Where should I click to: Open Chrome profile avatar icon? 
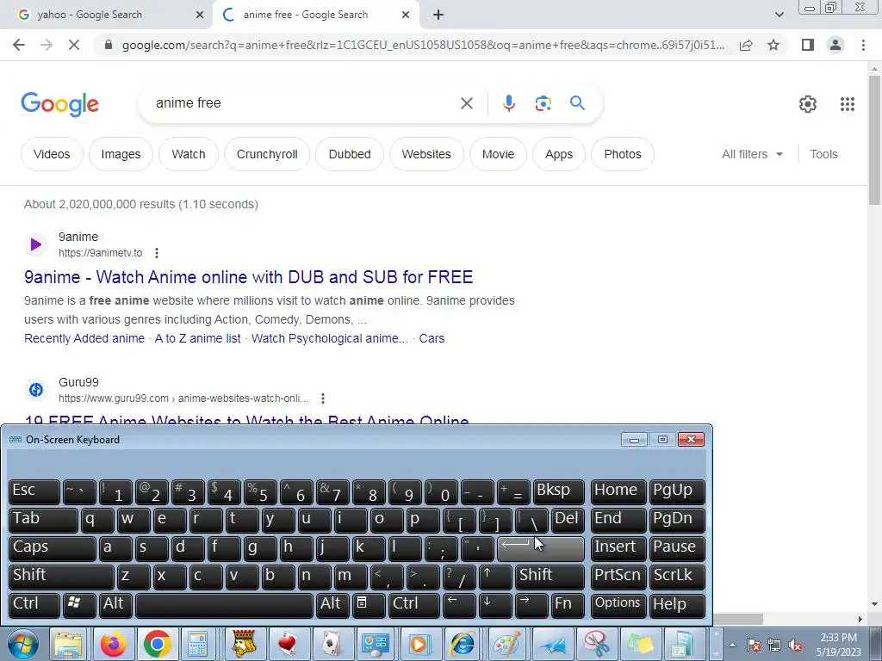click(x=835, y=45)
